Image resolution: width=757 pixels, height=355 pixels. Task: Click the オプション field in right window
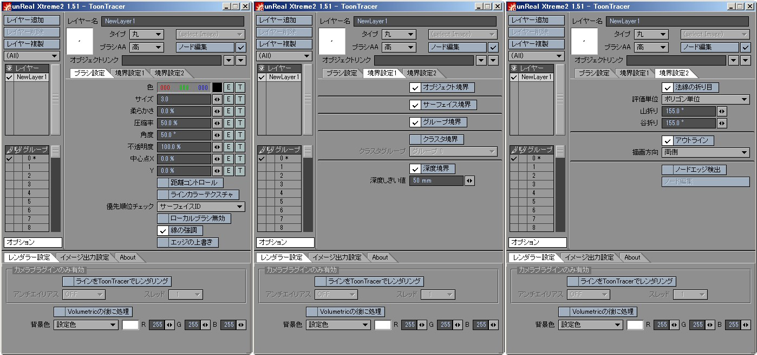pos(537,242)
